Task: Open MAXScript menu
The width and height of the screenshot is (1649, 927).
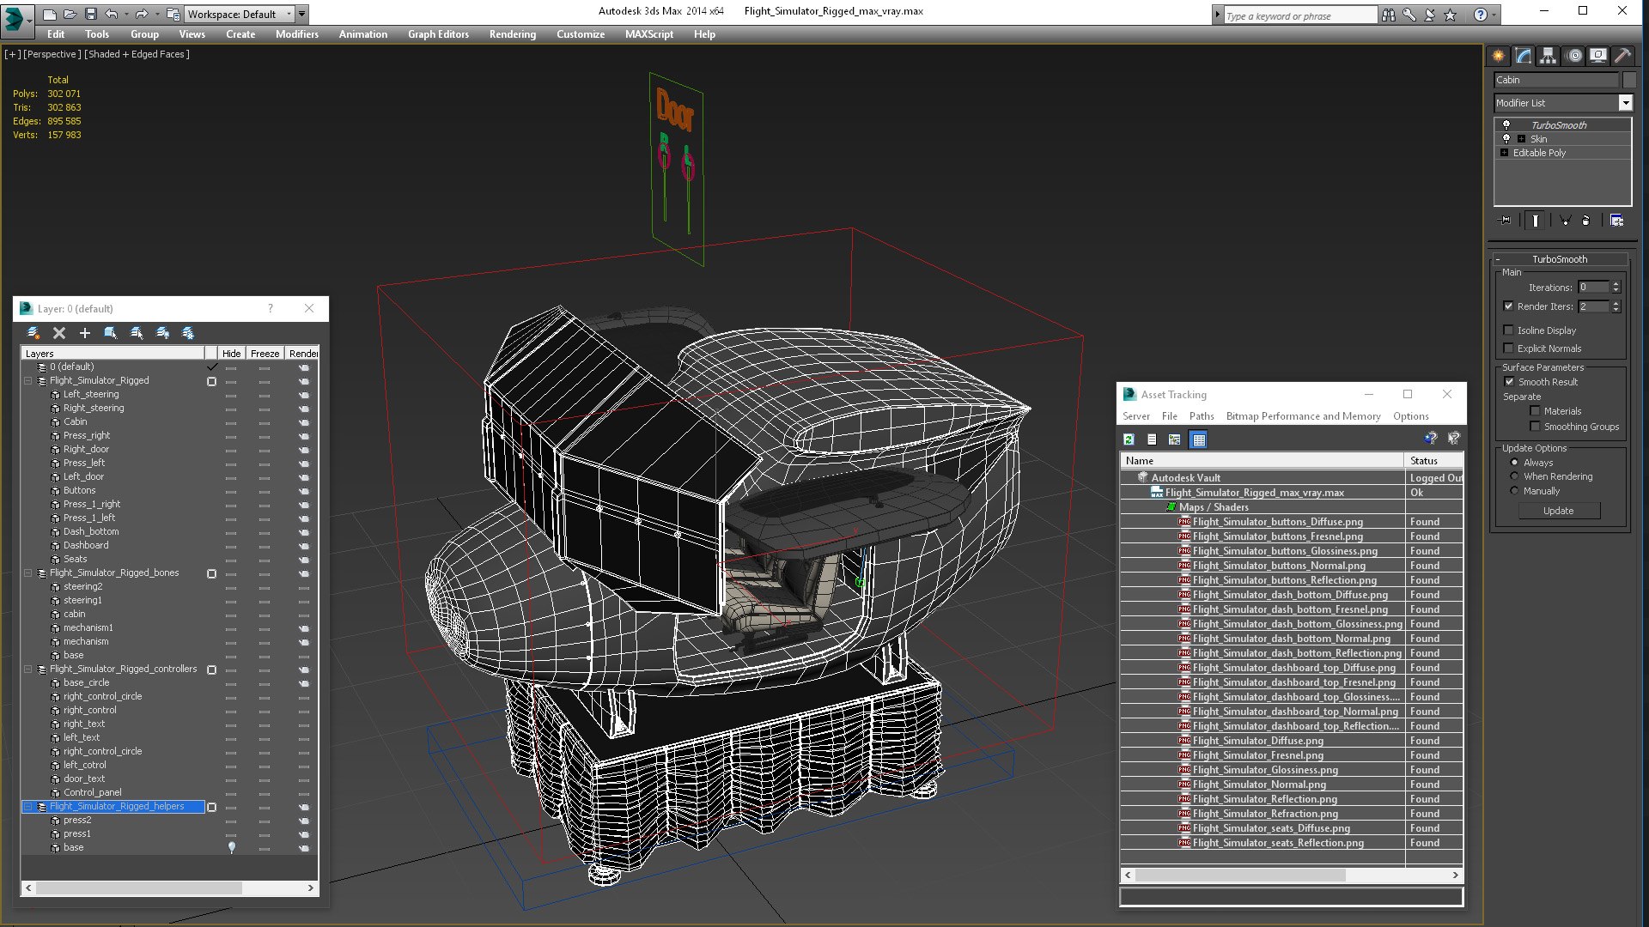Action: 649,34
